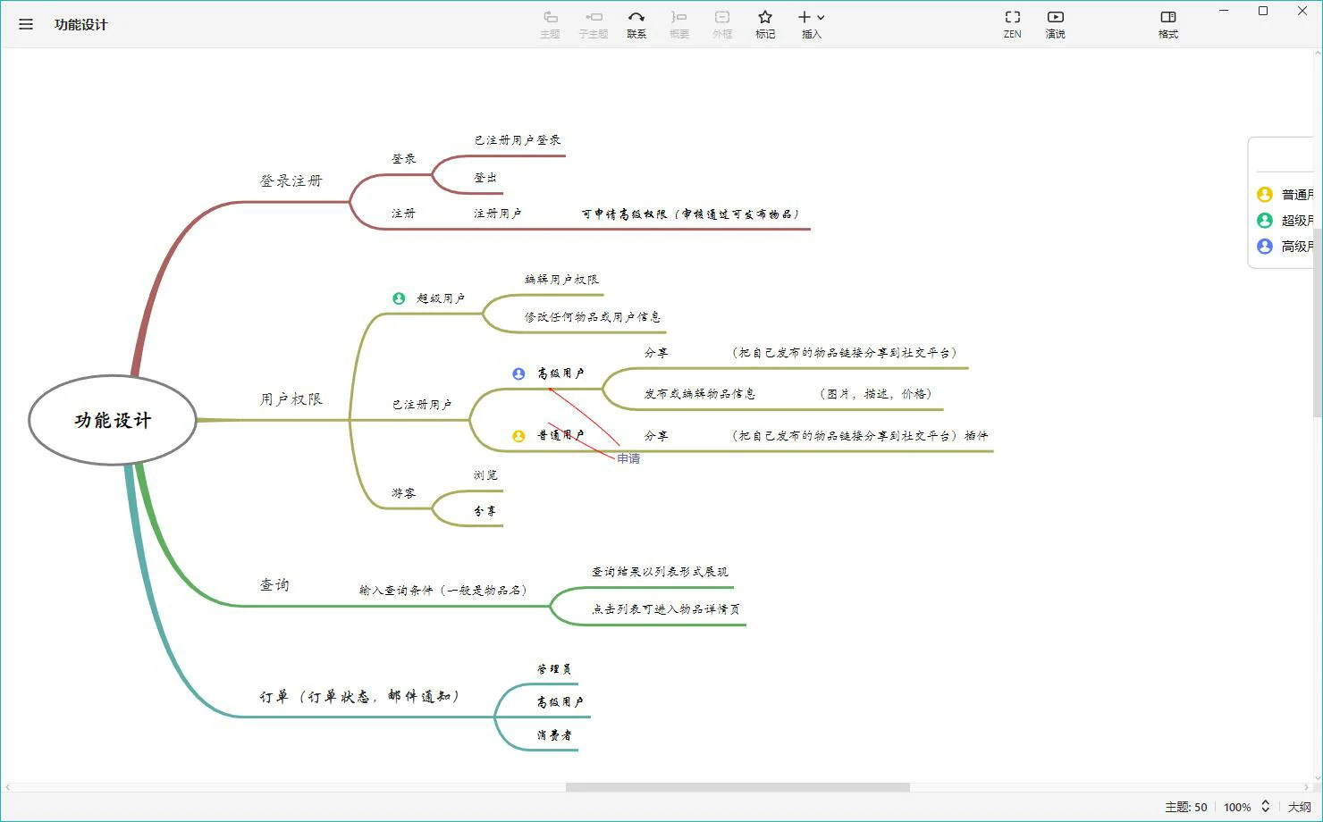Select （图片，描述，价格）topic
The height and width of the screenshot is (822, 1323).
(876, 394)
